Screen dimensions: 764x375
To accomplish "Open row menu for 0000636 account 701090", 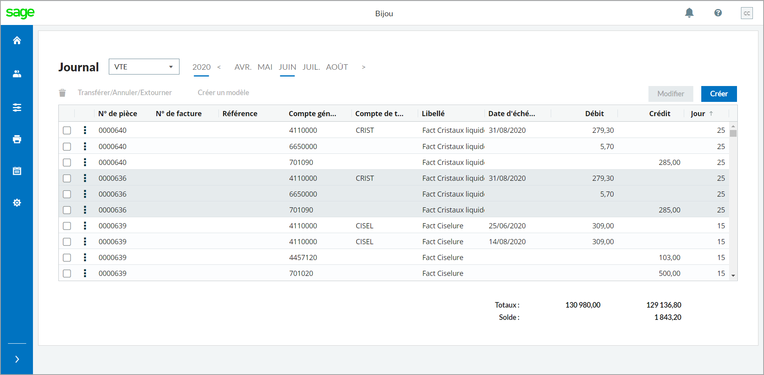I will 85,210.
